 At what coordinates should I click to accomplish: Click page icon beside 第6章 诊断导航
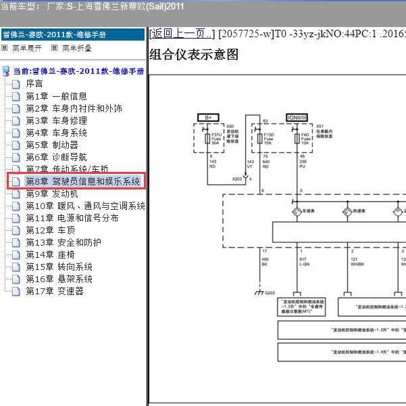[16, 158]
